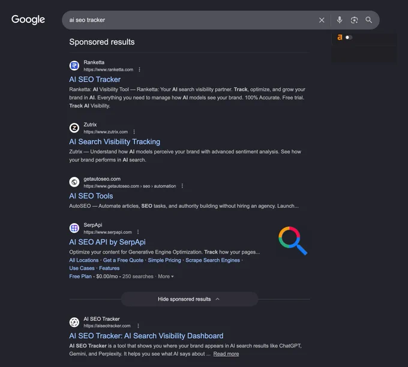Image resolution: width=408 pixels, height=367 pixels.
Task: Open the 'AI SEO Tools' result link
Action: [91, 196]
